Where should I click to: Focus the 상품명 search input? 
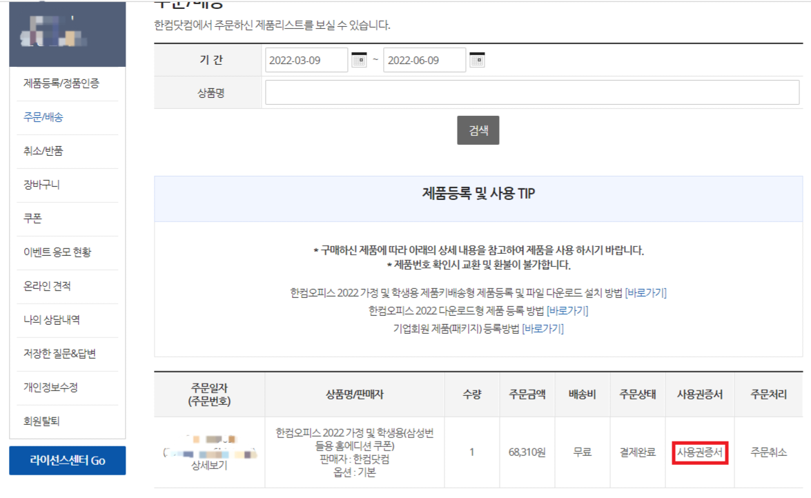pos(532,92)
